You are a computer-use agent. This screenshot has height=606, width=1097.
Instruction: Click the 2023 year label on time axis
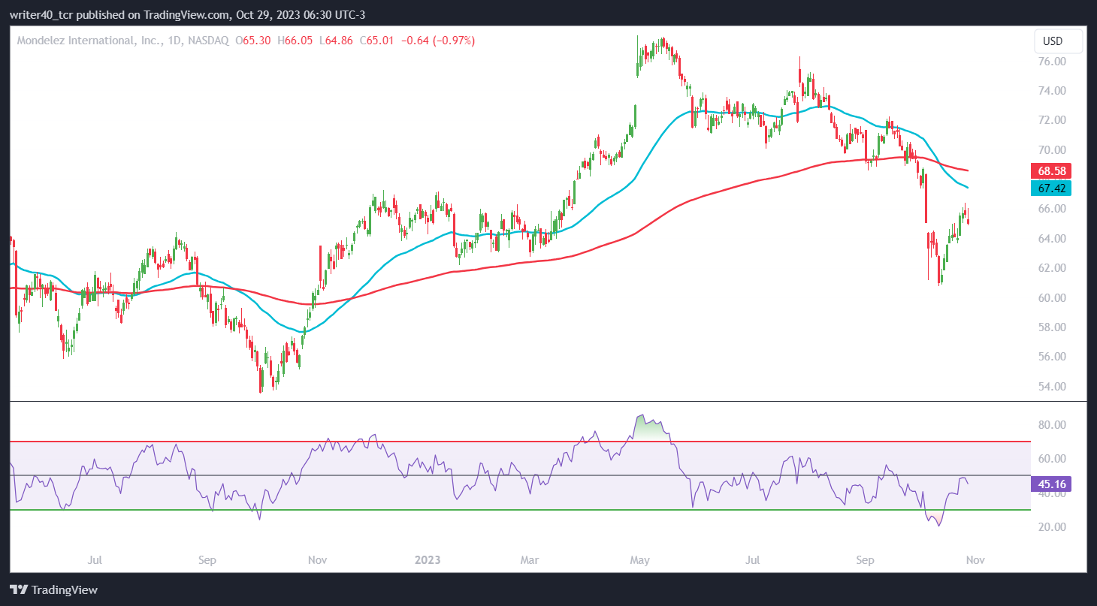pos(427,560)
